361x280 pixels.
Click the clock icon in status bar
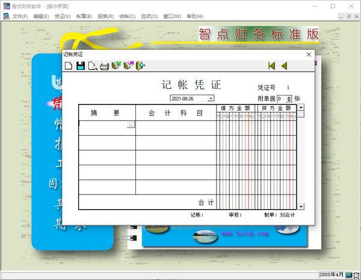[x=356, y=275]
